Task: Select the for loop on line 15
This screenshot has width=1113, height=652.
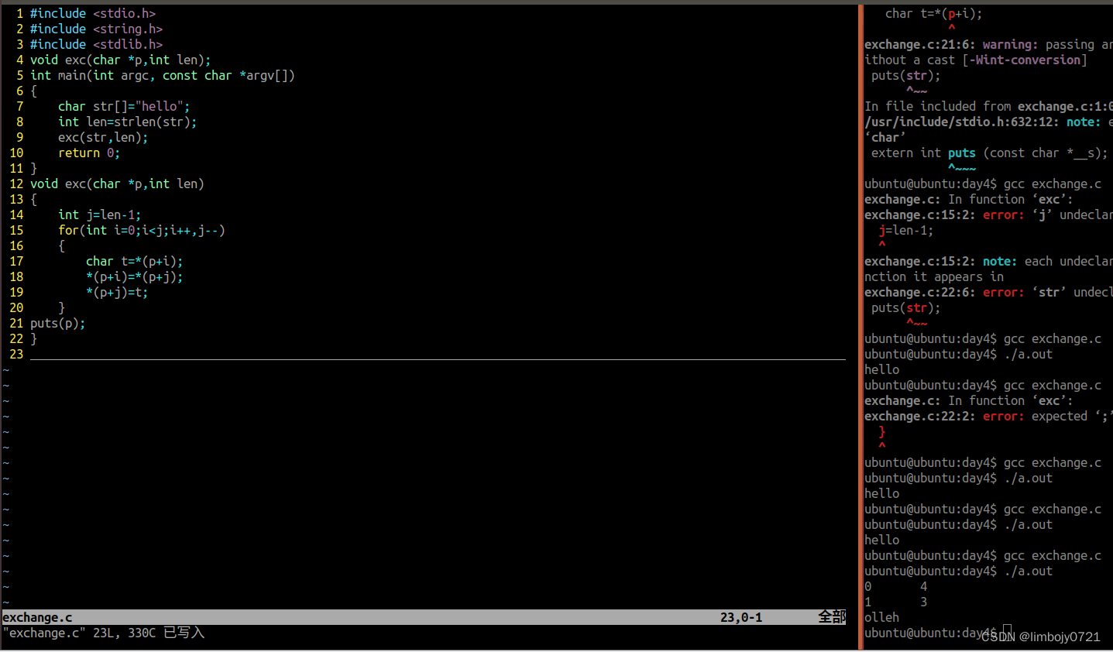Action: 139,230
